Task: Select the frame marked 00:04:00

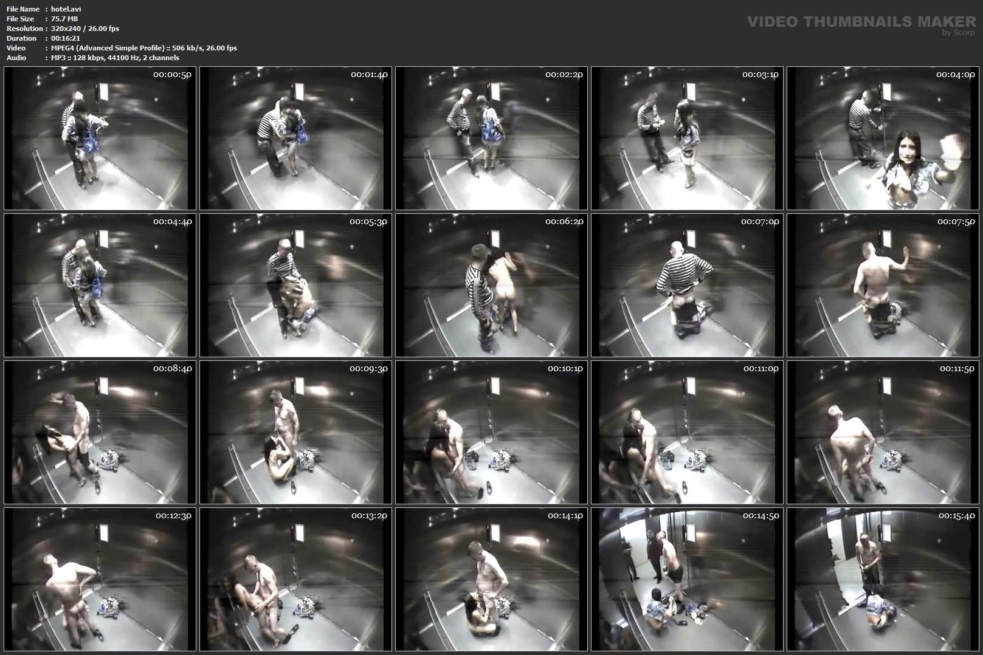Action: tap(883, 138)
